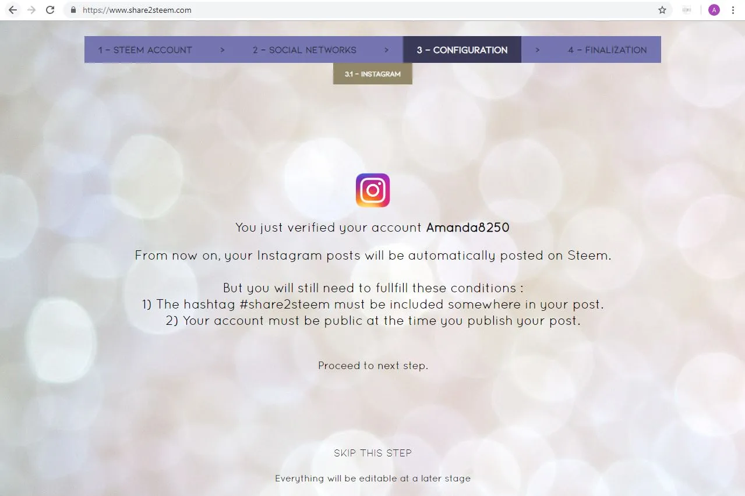Click 'Everything will be editable at a later stage'
The image size is (745, 496).
click(373, 479)
